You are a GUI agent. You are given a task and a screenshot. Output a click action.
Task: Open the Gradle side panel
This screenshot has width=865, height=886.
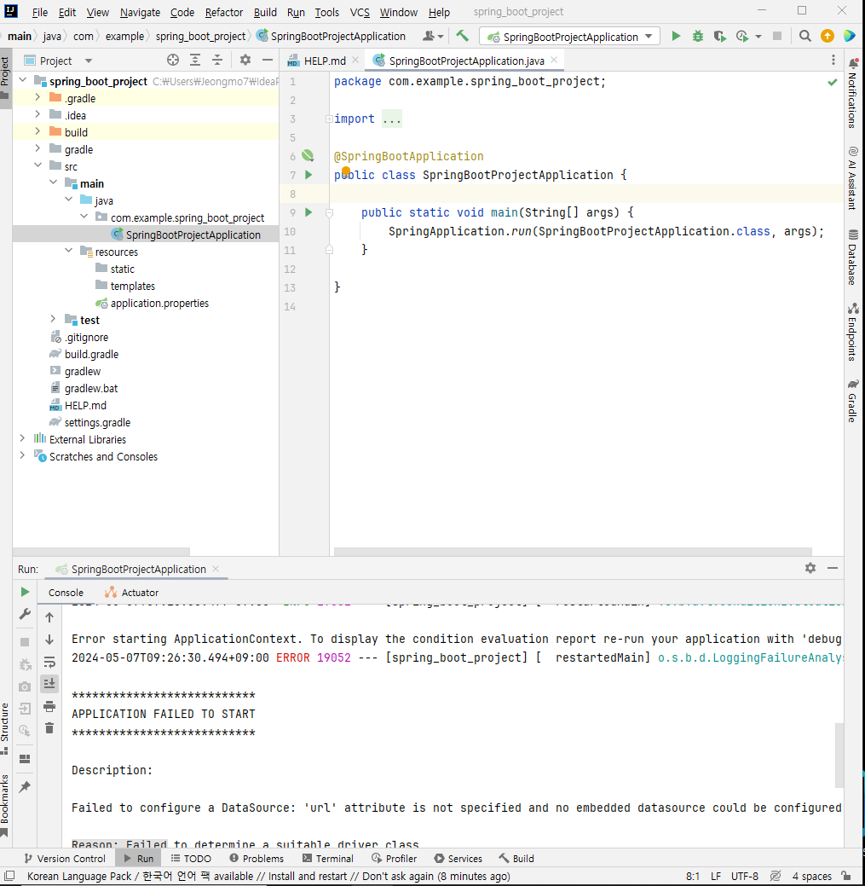pos(852,401)
